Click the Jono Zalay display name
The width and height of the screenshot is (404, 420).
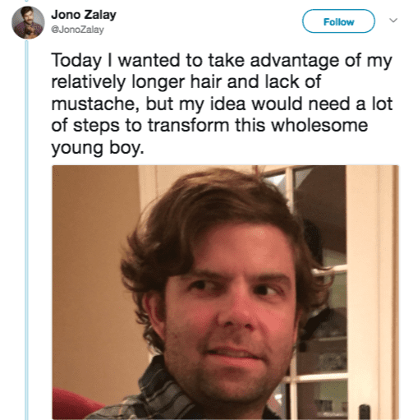click(x=84, y=15)
